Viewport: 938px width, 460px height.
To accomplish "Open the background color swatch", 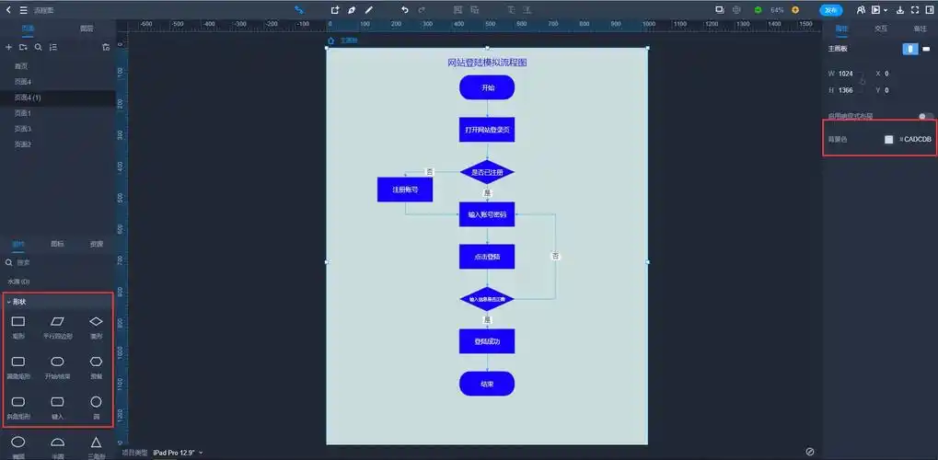I will (889, 139).
